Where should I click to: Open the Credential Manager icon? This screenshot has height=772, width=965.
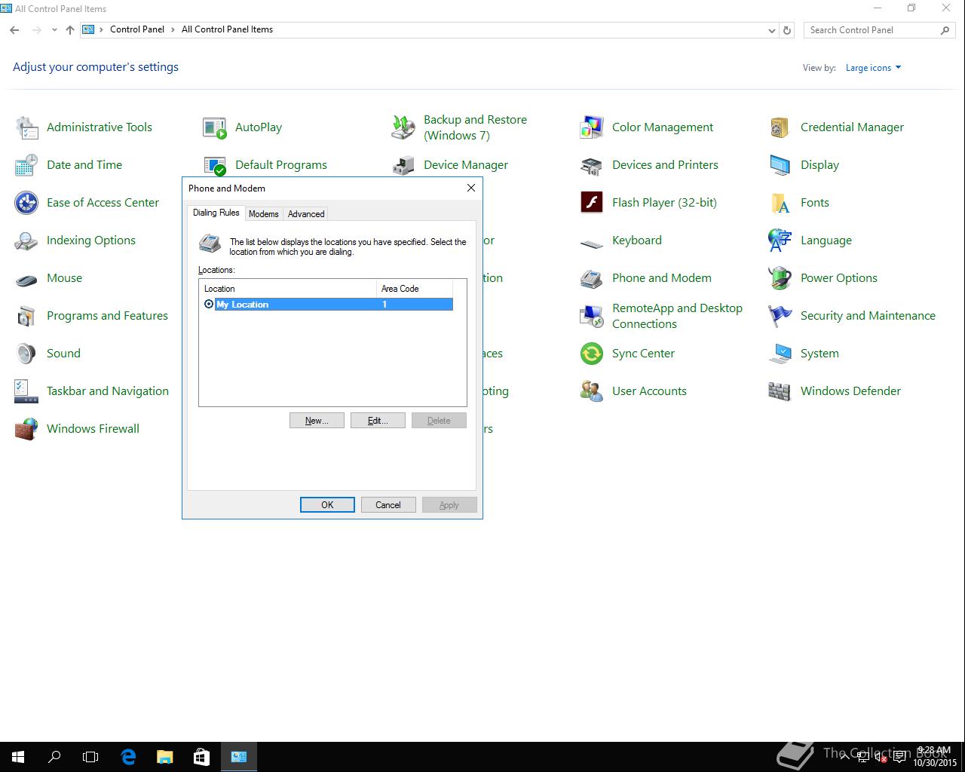click(x=780, y=127)
